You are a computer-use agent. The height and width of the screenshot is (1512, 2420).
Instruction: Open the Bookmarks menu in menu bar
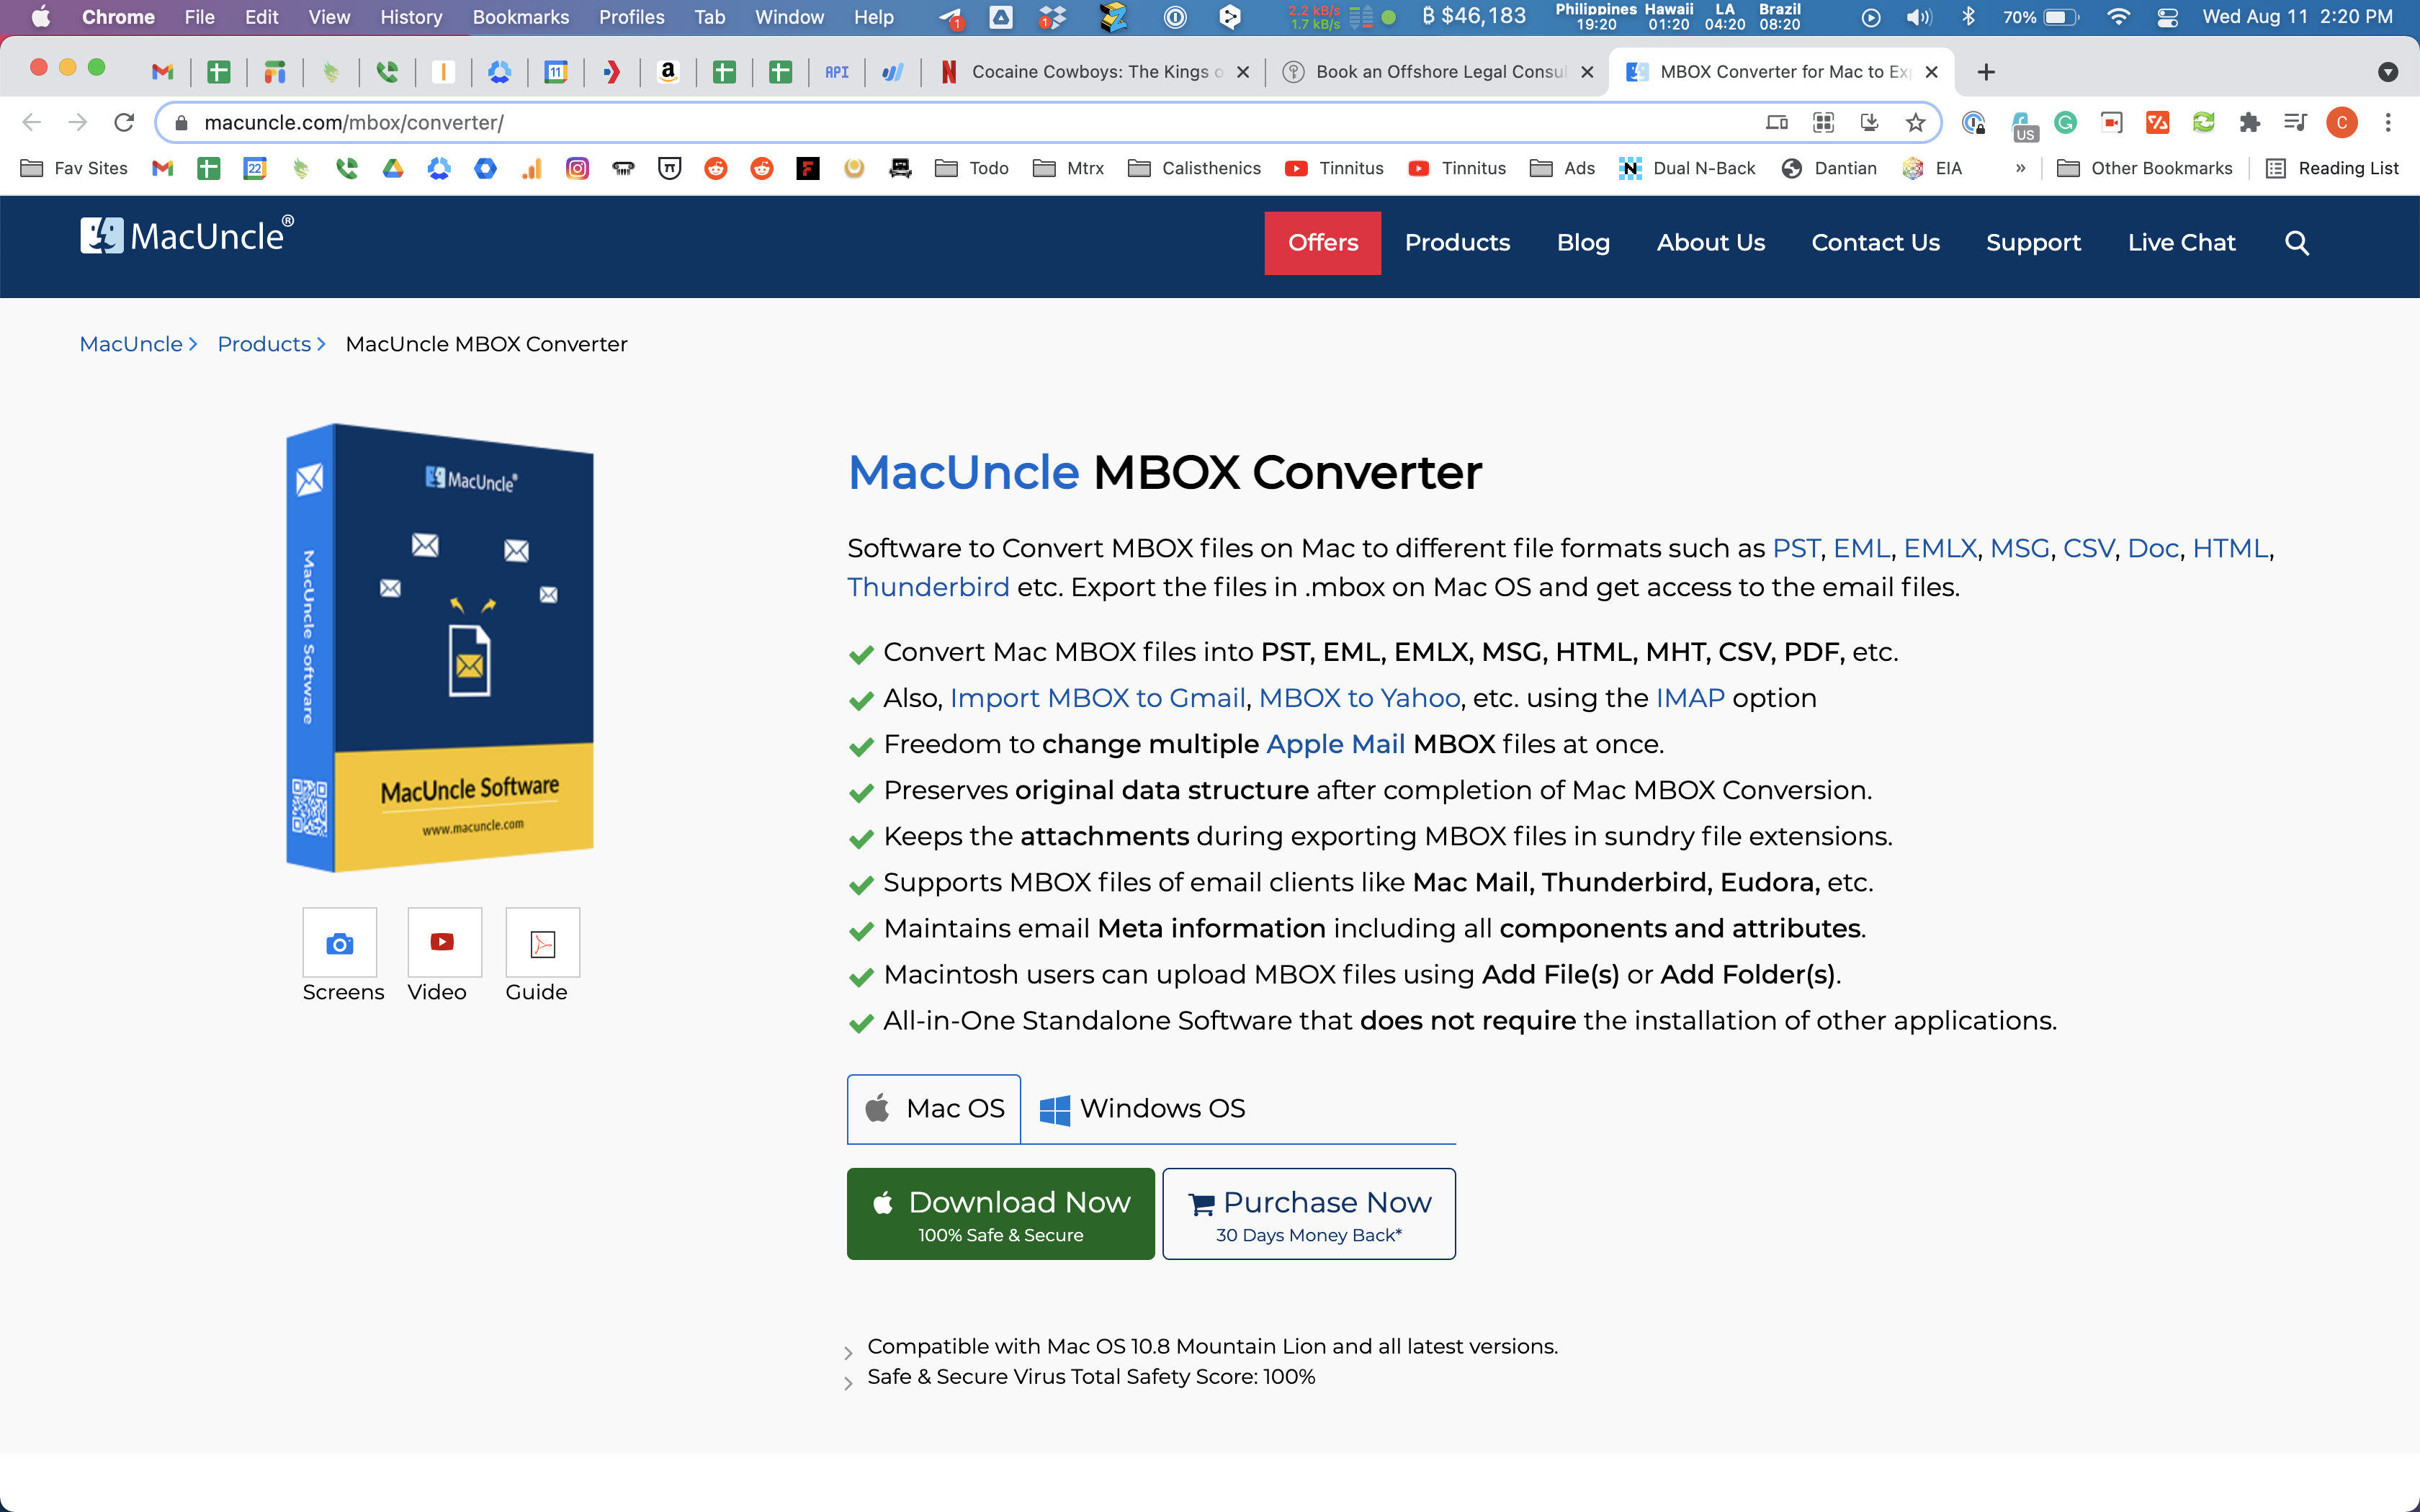[521, 17]
